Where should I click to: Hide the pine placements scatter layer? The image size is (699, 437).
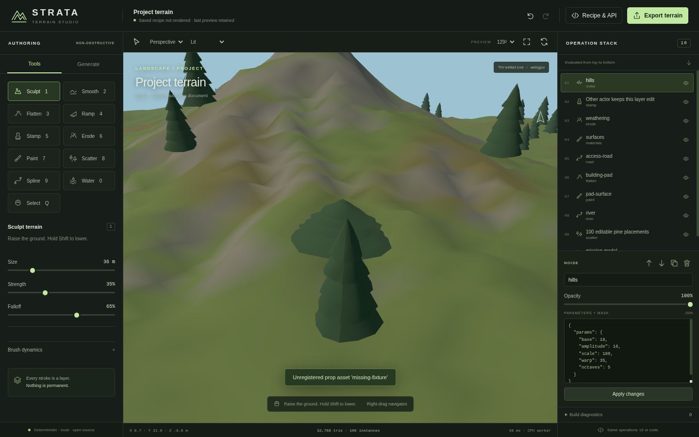point(686,235)
